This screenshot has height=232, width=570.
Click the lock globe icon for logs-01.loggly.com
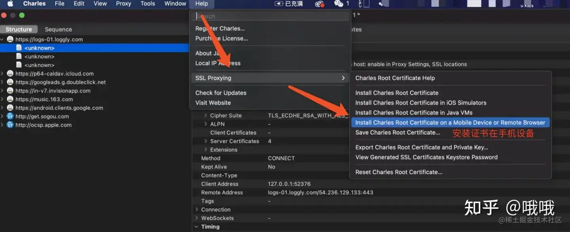pos(10,40)
